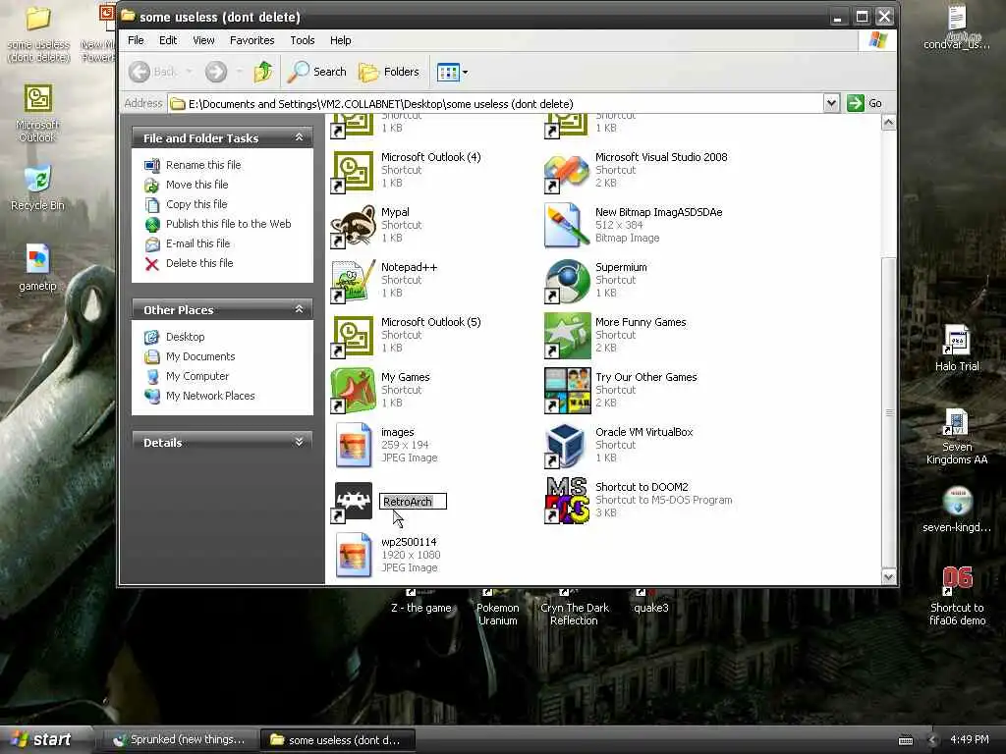Click the Up folder toolbar icon
1006x754 pixels.
click(263, 72)
